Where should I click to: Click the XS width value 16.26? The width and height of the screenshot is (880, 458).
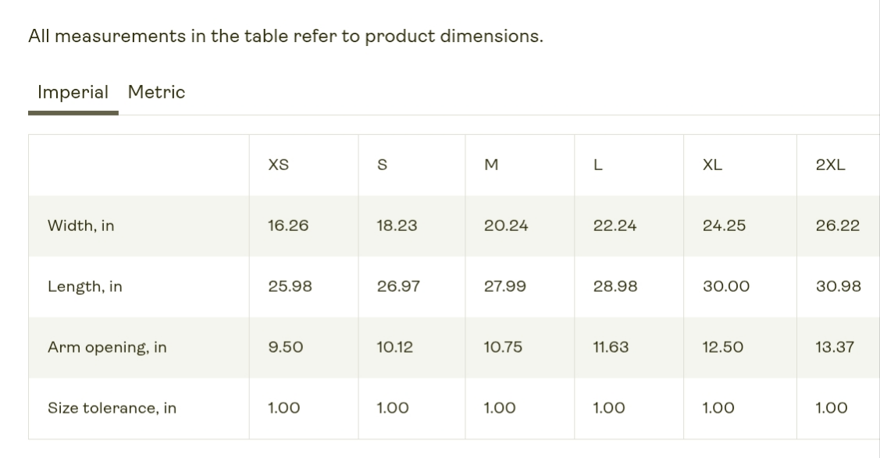(x=288, y=225)
